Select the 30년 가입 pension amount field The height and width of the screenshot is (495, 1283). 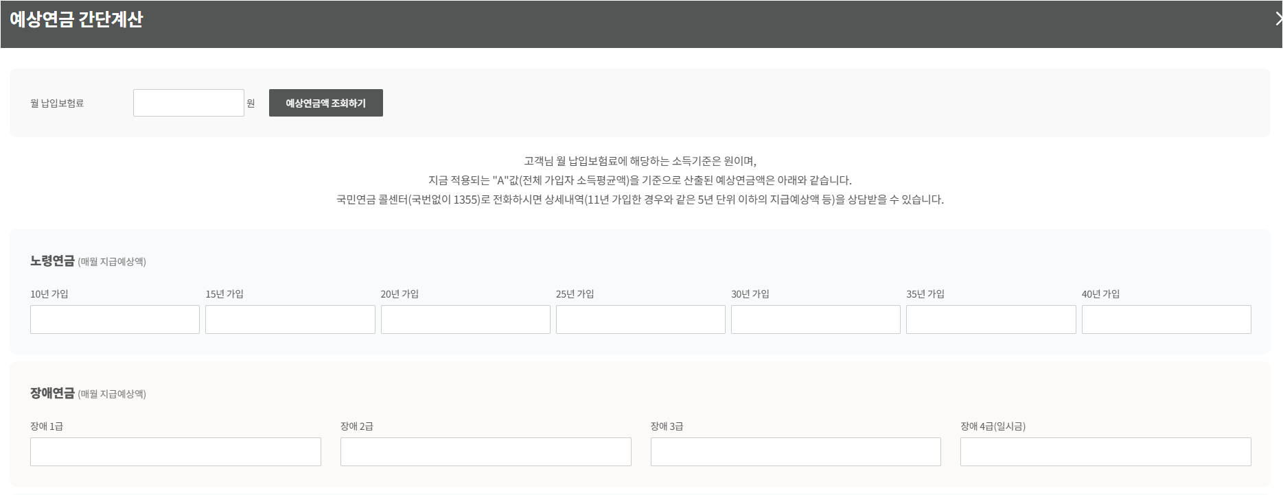pyautogui.click(x=816, y=319)
